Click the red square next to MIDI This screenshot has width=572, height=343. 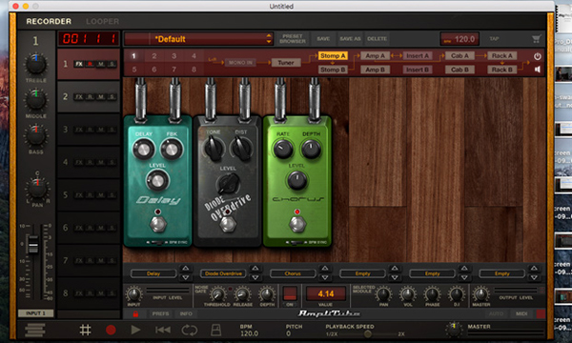[x=541, y=313]
